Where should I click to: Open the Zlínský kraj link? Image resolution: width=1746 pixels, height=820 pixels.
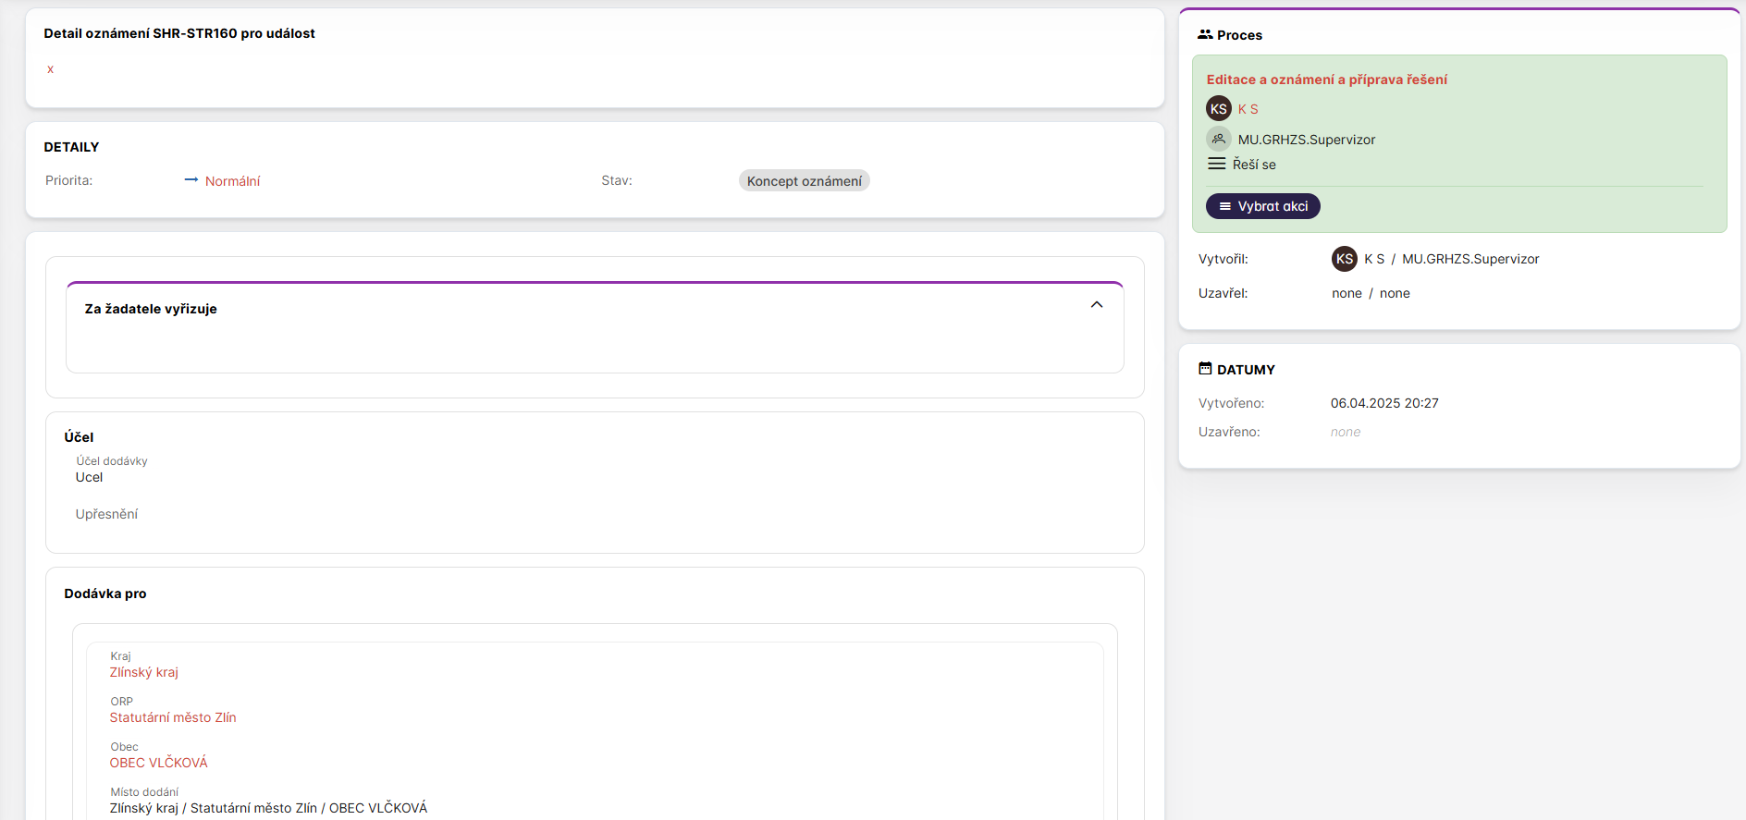pyautogui.click(x=144, y=672)
